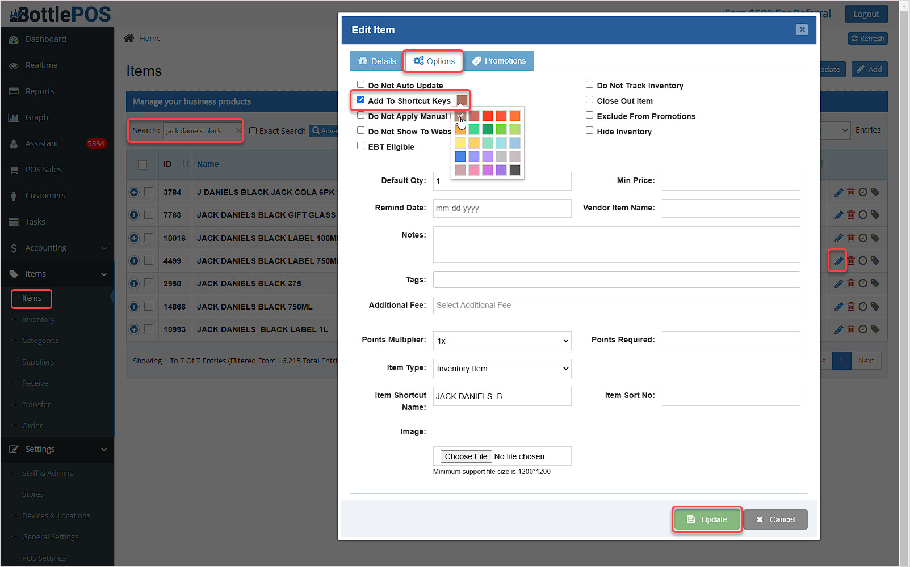The height and width of the screenshot is (567, 910).
Task: Enable the EBT Eligible checkbox
Action: 361,145
